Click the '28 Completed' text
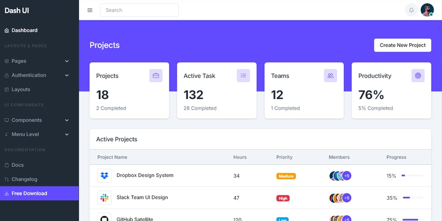442x221 pixels. (x=200, y=108)
